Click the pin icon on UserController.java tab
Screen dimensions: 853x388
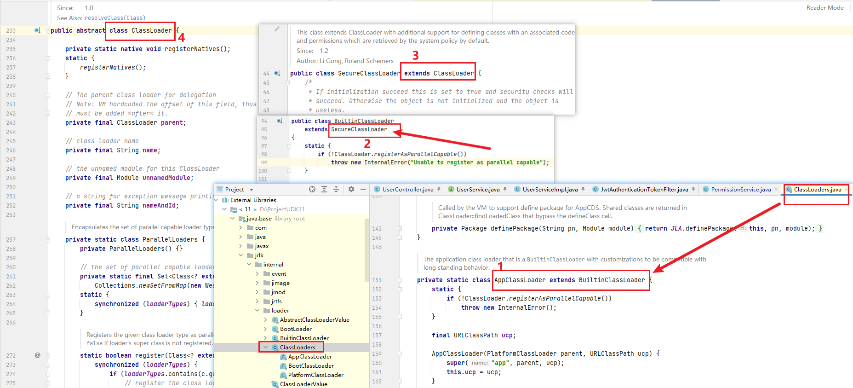439,189
